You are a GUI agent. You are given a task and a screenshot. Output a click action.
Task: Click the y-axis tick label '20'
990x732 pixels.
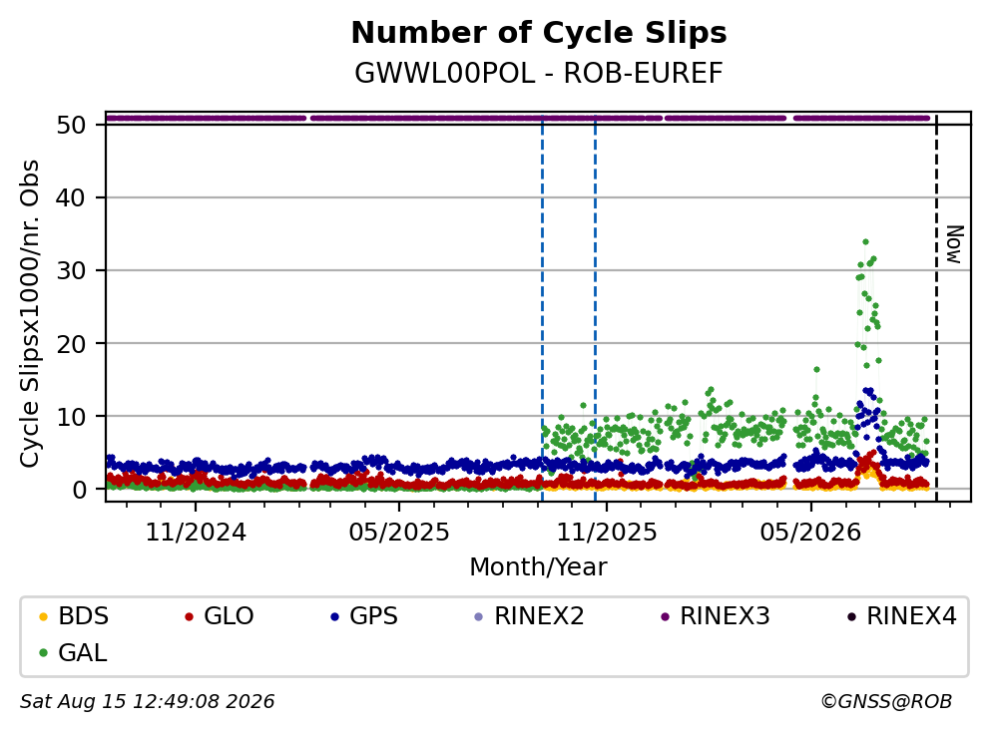(x=71, y=343)
